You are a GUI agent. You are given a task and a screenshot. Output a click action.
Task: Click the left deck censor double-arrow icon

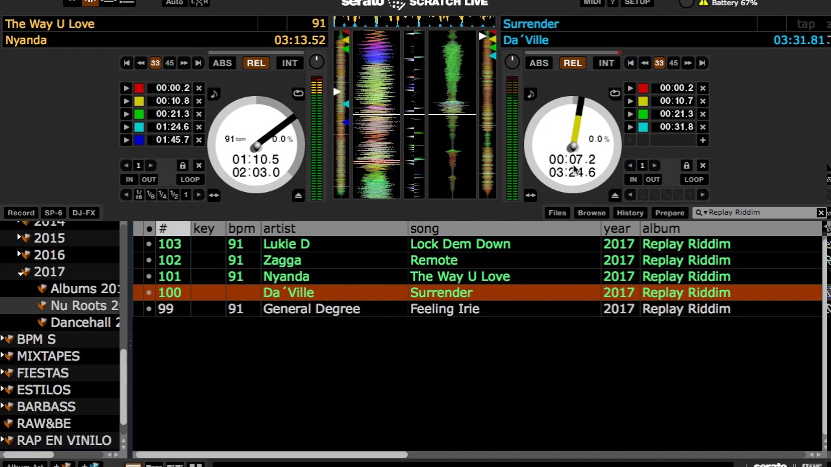214,195
